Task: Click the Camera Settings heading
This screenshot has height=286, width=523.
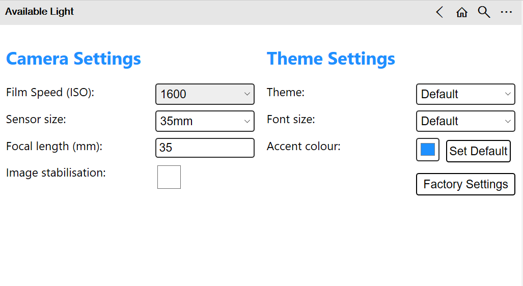Action: click(x=73, y=59)
